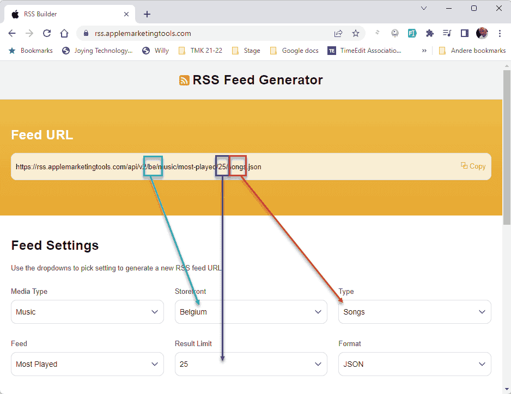Open the Stage bookmark folder

click(x=246, y=51)
